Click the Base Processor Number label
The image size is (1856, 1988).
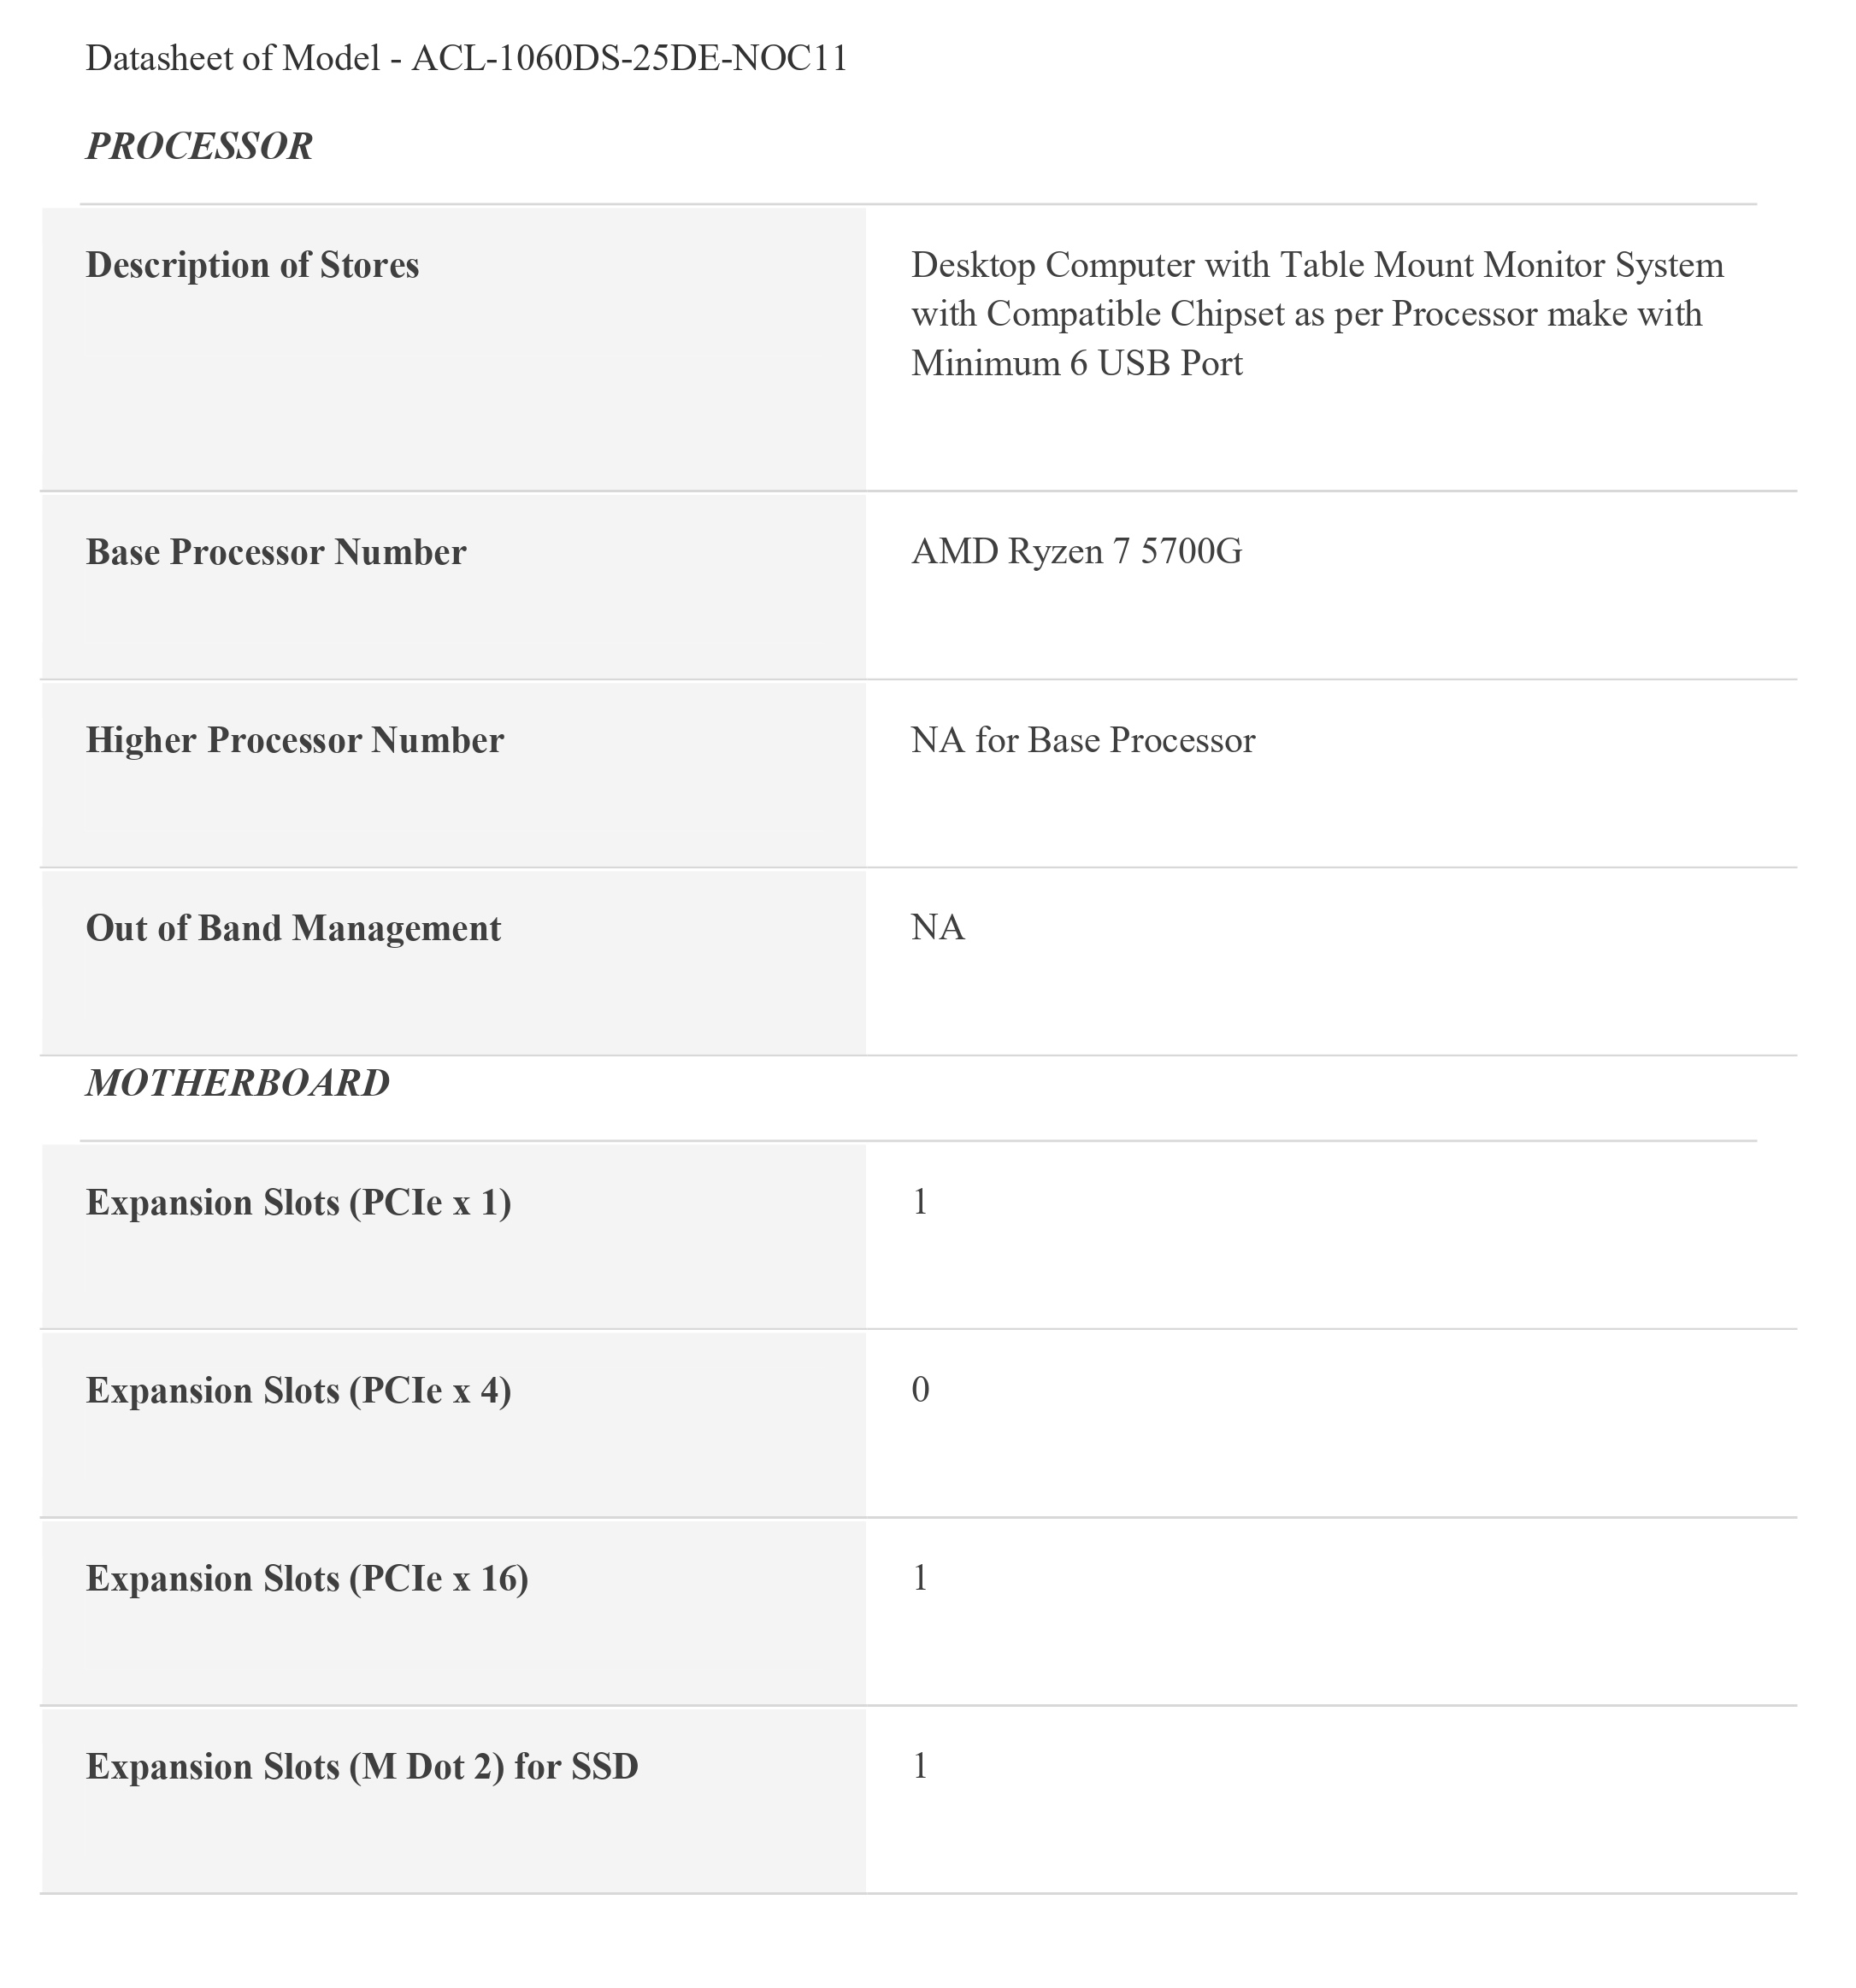[x=276, y=552]
